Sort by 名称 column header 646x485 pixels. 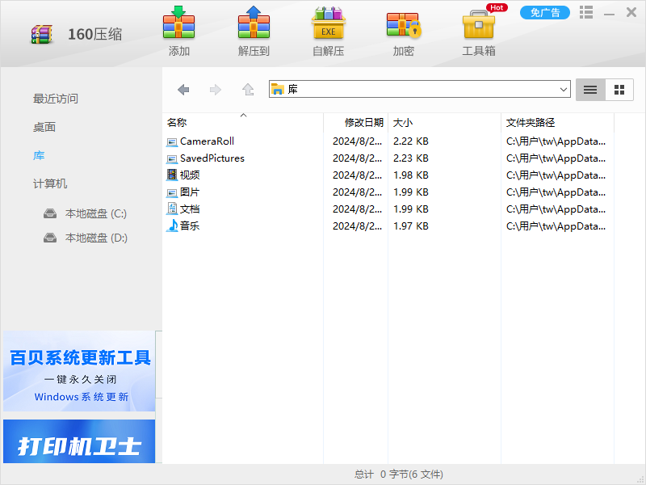(x=243, y=123)
